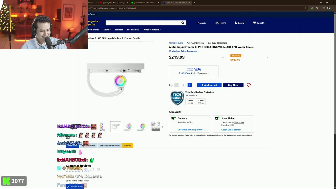
Task: Click Add to cart button
Action: [209, 85]
